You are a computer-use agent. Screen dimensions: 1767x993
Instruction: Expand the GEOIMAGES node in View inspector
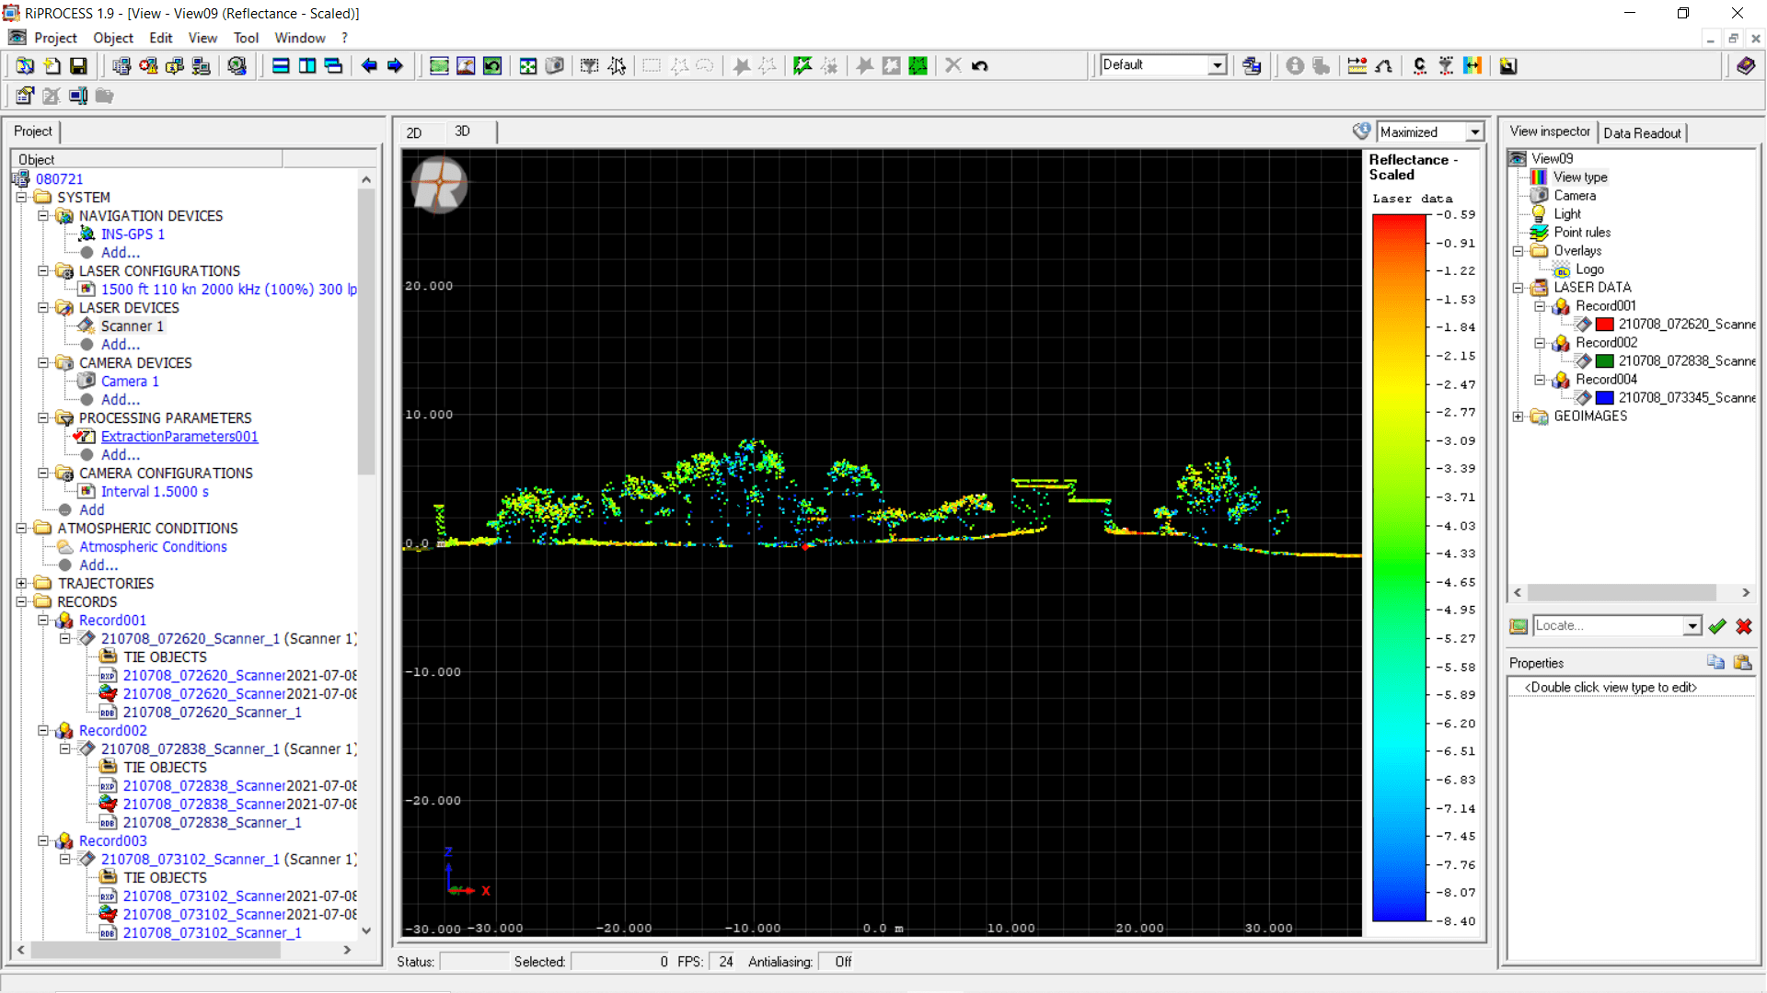[x=1519, y=417]
